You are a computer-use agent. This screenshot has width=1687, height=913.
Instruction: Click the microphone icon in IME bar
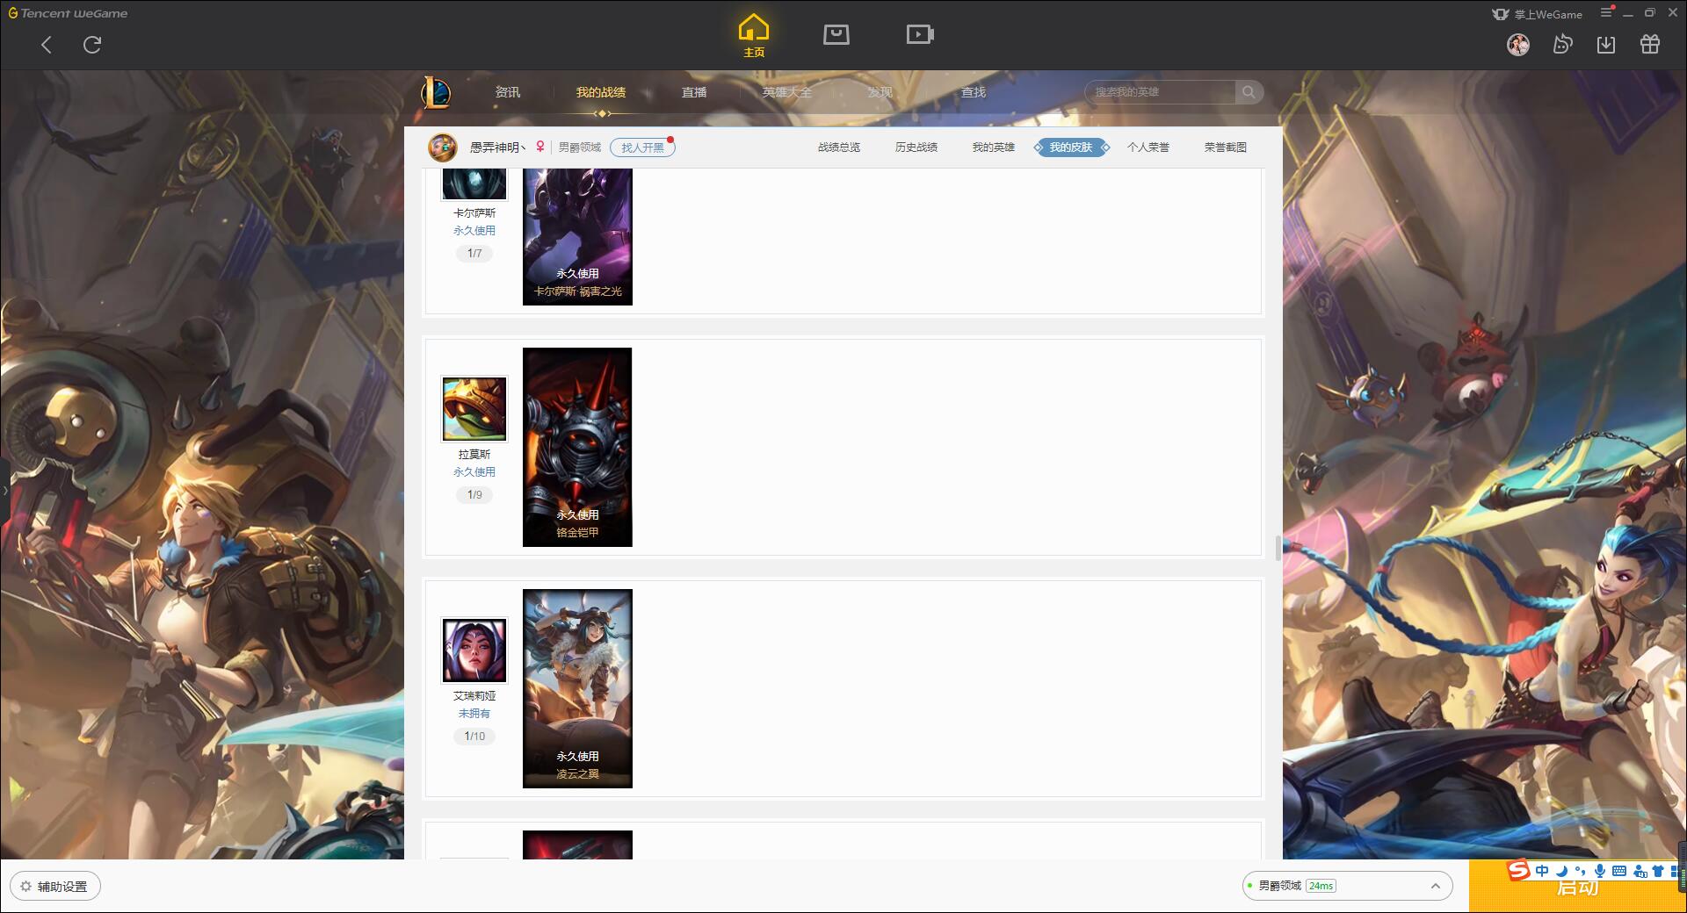(x=1600, y=871)
